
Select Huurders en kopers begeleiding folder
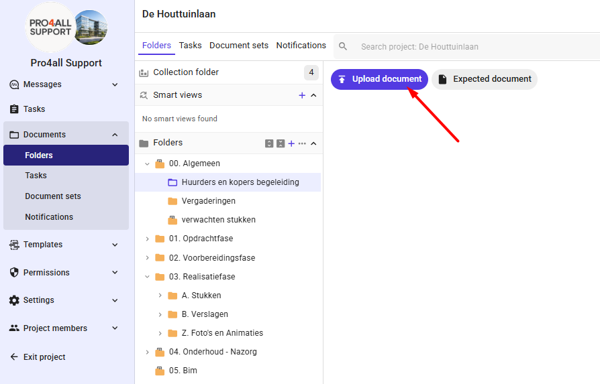228,182
